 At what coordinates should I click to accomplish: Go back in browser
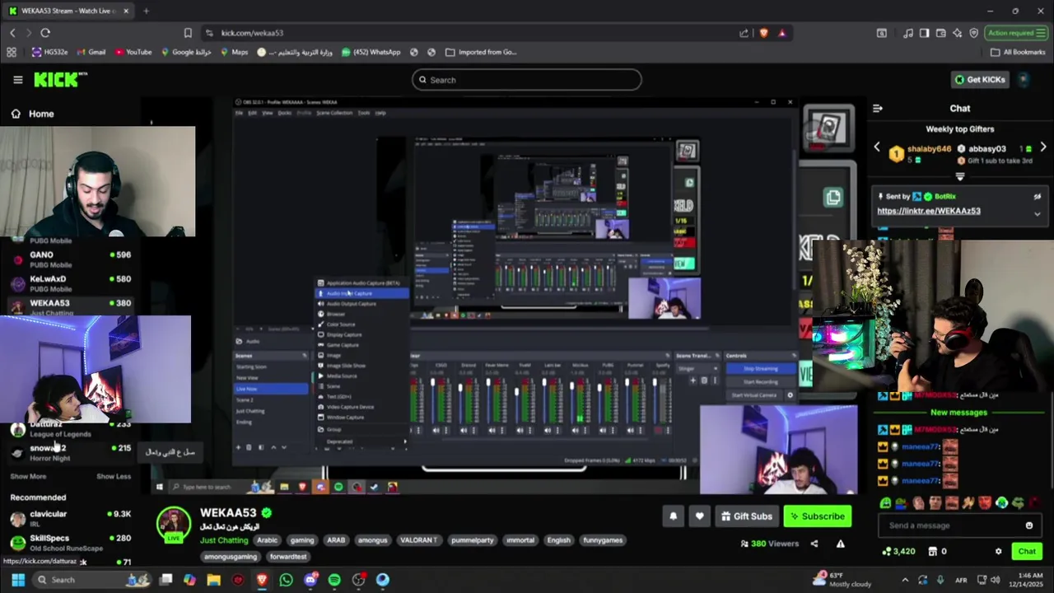(12, 33)
